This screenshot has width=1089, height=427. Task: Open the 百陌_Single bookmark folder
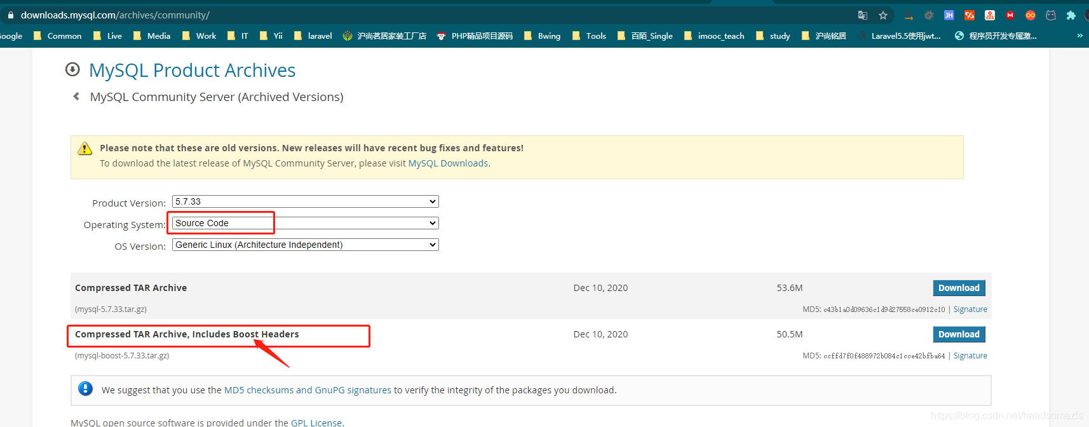[x=645, y=36]
